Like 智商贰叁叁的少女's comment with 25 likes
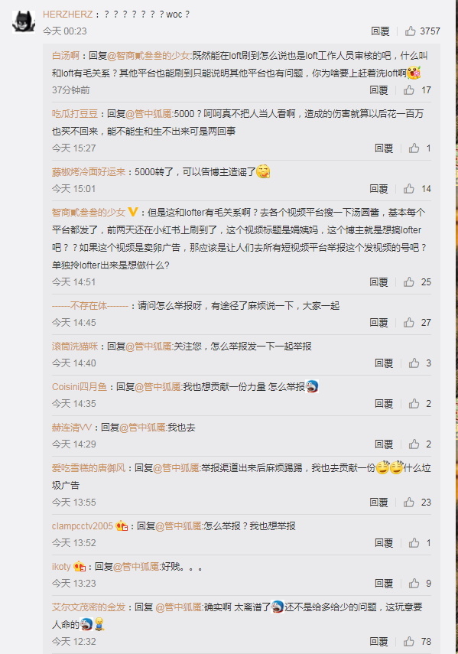Viewport: 458px width, 654px height. click(x=409, y=282)
